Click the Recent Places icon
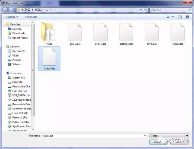This screenshot has height=149, width=194. [9, 38]
